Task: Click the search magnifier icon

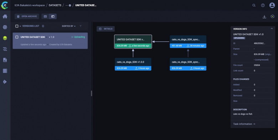Action: pos(254,5)
